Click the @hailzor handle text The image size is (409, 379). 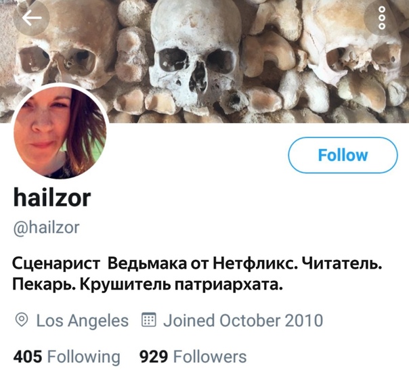[x=46, y=227]
